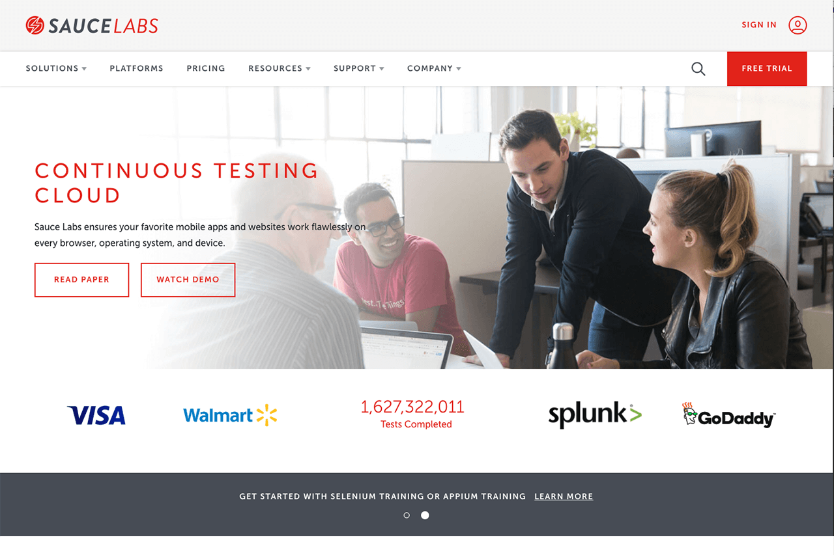The width and height of the screenshot is (834, 555).
Task: Expand the Solutions dropdown menu
Action: pos(56,68)
